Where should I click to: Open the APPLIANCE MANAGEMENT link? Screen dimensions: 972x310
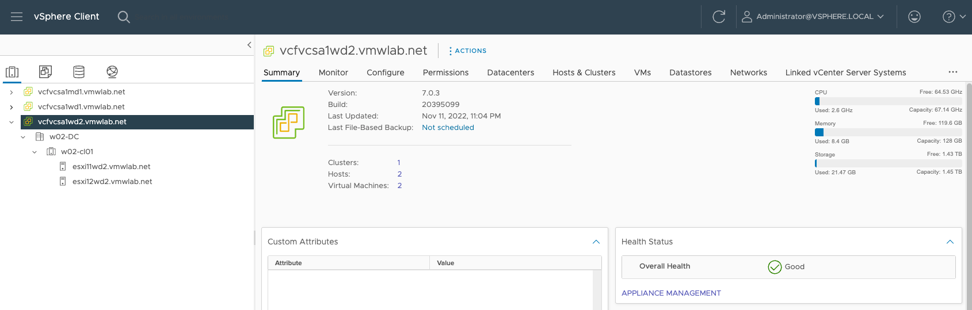pyautogui.click(x=671, y=293)
